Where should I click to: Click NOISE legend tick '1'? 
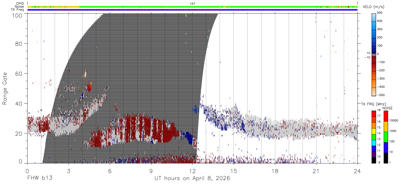click(x=390, y=162)
